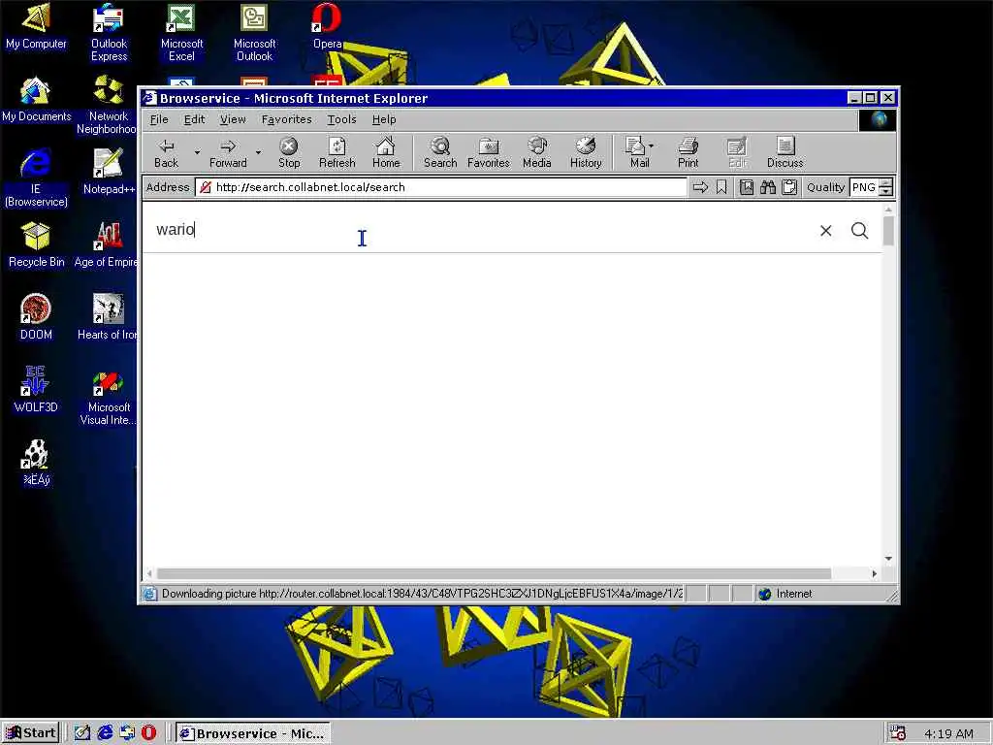Click the clipboard icon in address toolbar
993x745 pixels.
[x=789, y=187]
